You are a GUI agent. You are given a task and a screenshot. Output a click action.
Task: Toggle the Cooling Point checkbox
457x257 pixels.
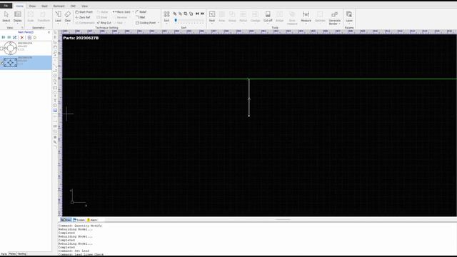[x=137, y=23]
